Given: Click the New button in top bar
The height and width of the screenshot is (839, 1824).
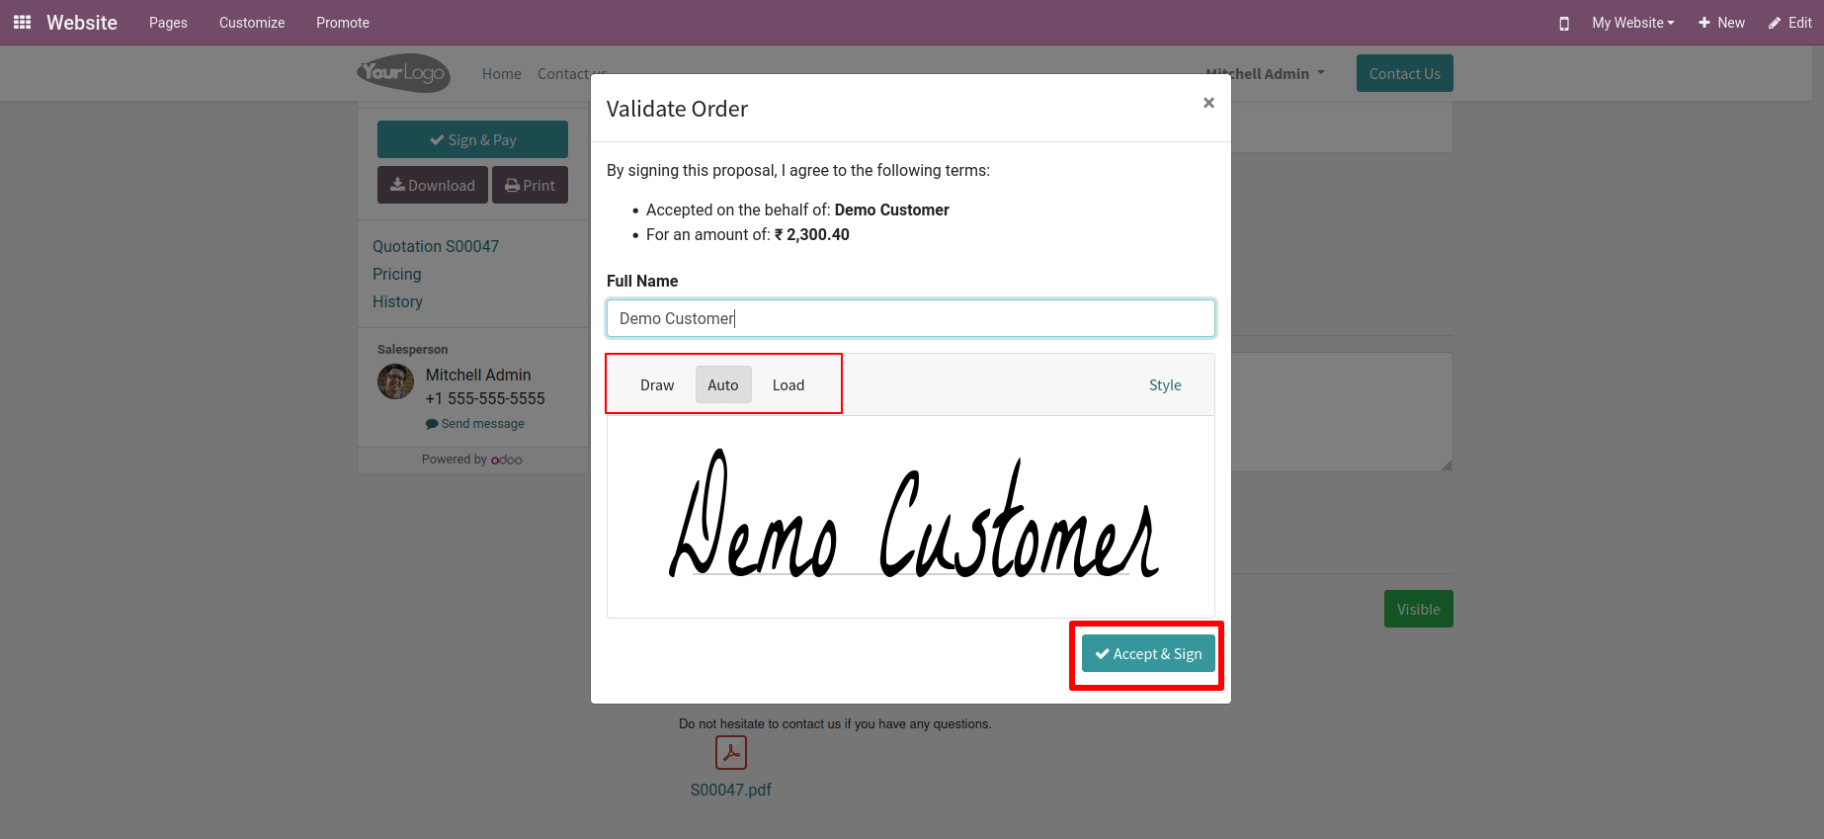Looking at the screenshot, I should 1722,23.
